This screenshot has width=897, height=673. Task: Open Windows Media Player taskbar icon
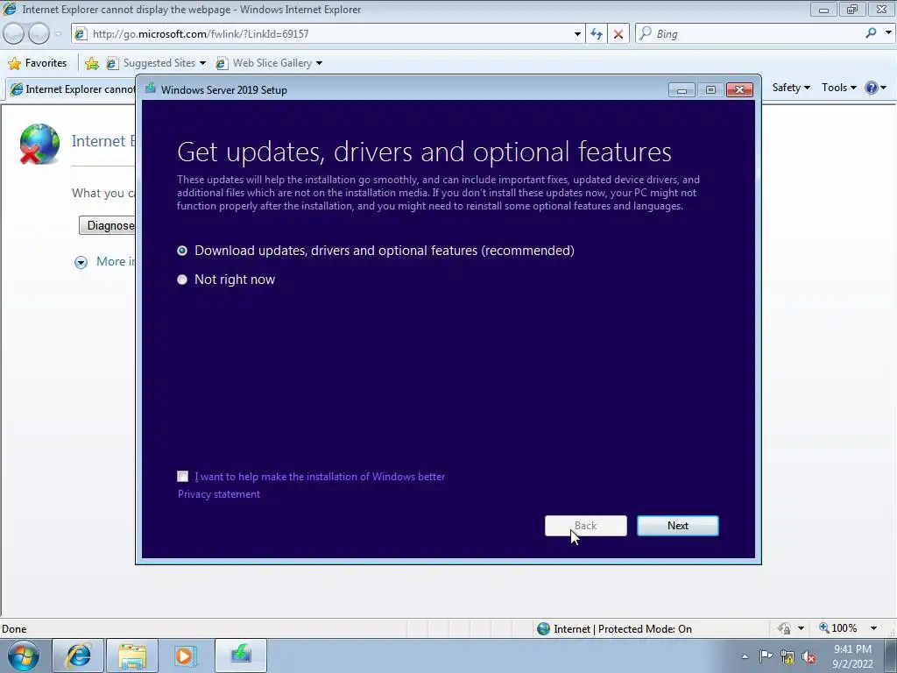click(x=185, y=655)
